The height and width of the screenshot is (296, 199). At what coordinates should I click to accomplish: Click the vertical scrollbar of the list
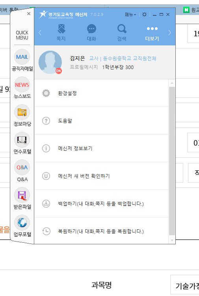[x=172, y=161]
